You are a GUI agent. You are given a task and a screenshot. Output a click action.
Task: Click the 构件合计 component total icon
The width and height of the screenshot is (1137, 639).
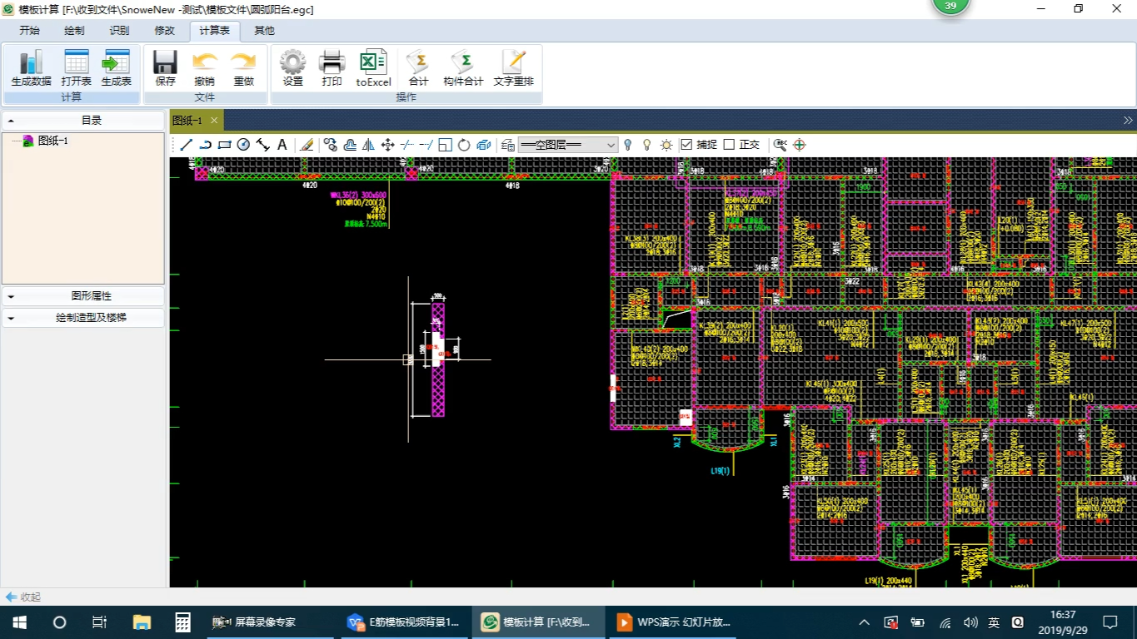point(463,68)
